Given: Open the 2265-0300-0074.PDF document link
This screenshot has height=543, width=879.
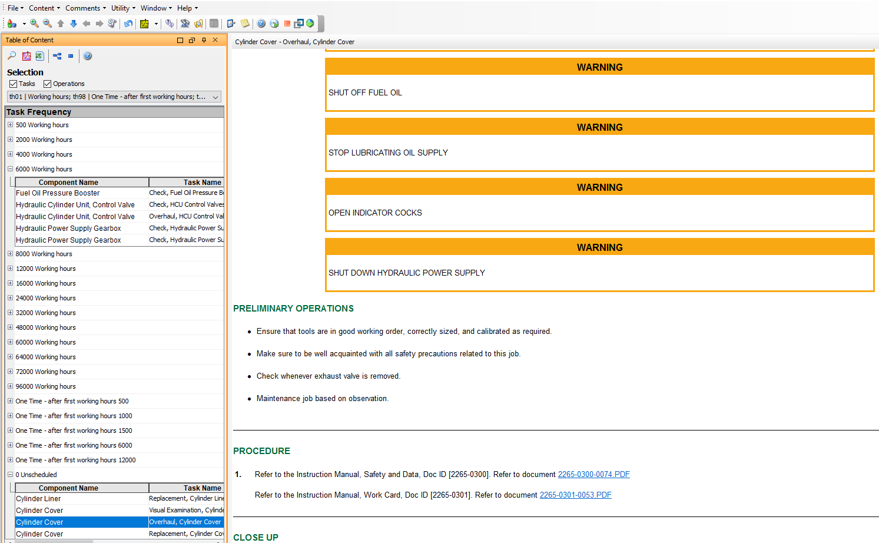Looking at the screenshot, I should 593,474.
